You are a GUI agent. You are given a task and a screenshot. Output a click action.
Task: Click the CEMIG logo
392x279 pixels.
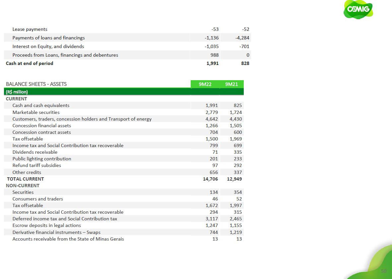point(358,9)
